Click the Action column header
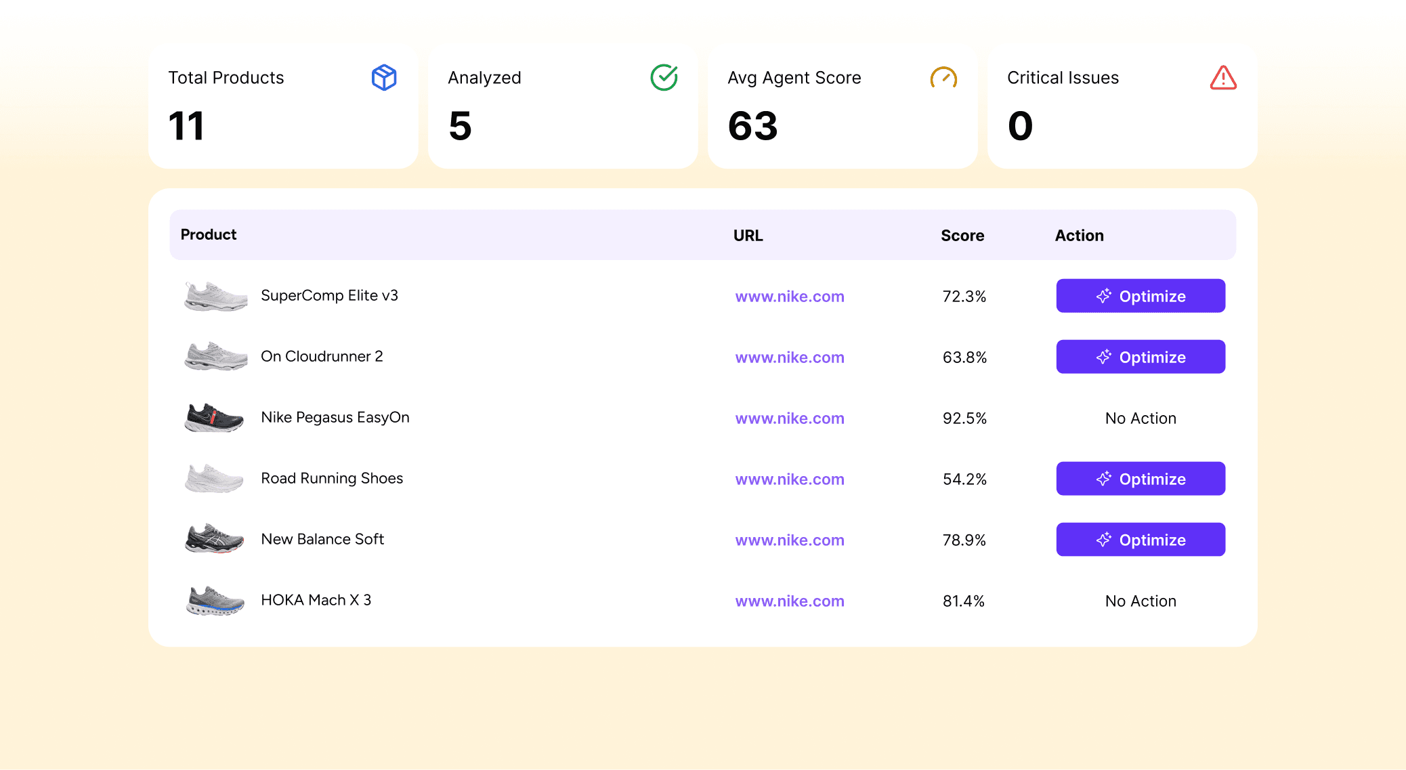1406x770 pixels. [x=1079, y=236]
